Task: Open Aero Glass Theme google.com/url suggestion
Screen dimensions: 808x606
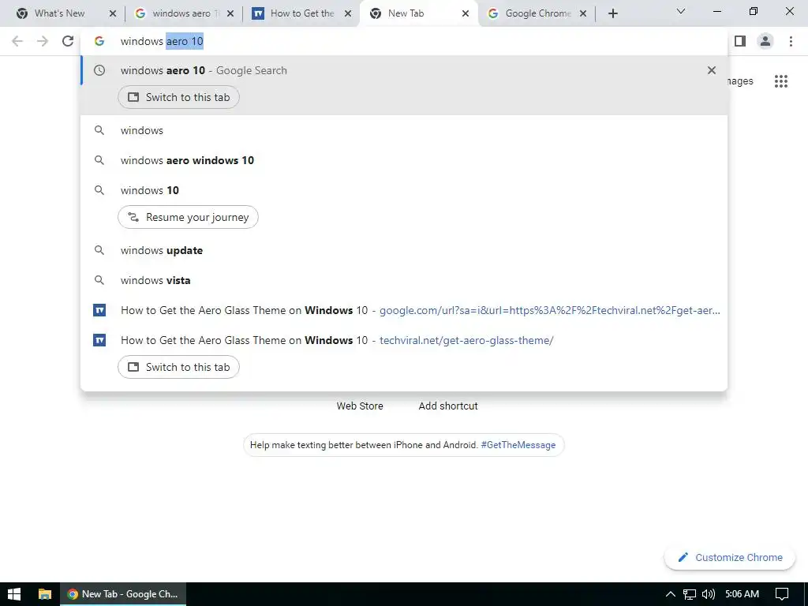Action: pos(404,310)
